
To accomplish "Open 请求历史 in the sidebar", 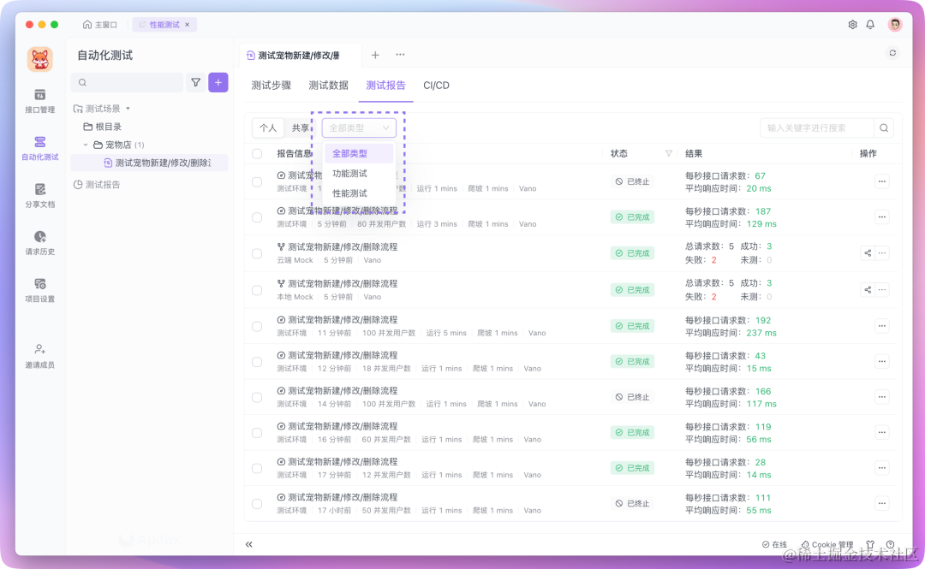I will click(x=39, y=242).
